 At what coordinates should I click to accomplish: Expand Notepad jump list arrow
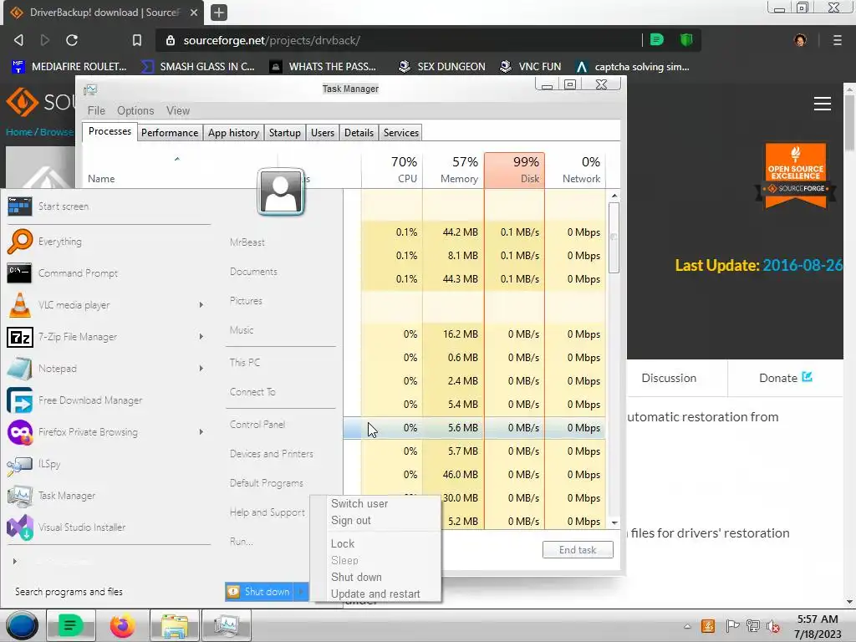[x=201, y=368]
